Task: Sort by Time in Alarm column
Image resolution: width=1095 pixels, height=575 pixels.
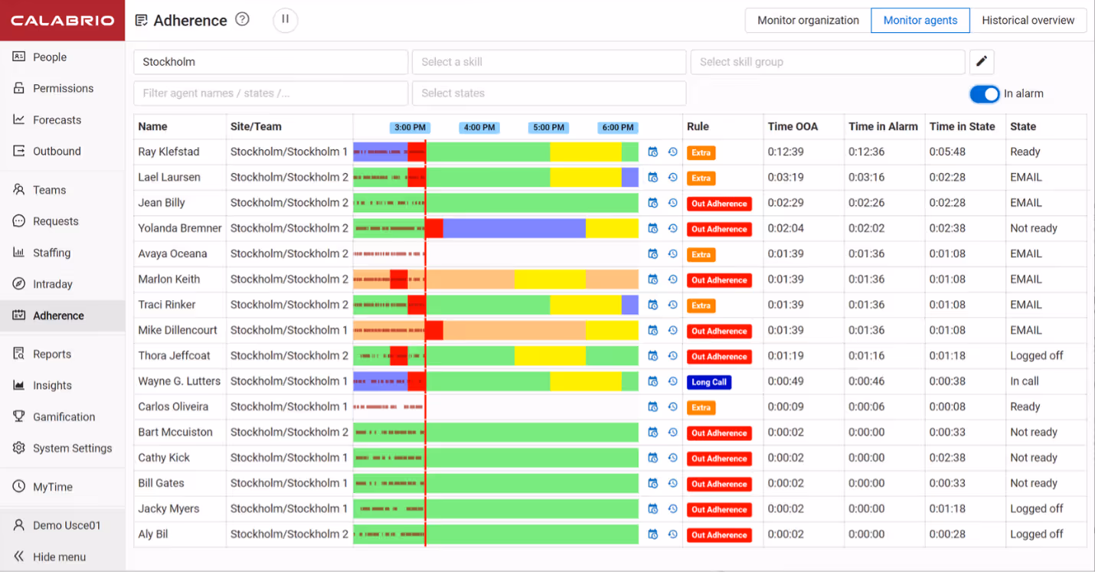Action: [x=883, y=126]
